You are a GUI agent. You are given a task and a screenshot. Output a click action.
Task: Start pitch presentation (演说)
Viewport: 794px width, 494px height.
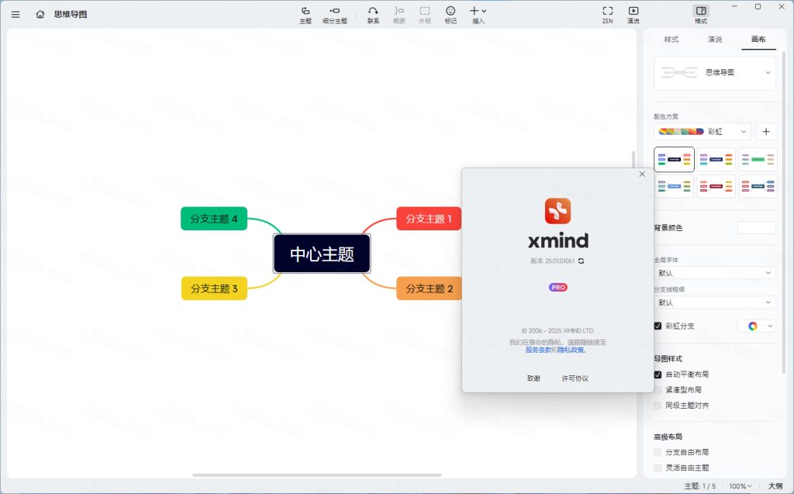click(633, 16)
